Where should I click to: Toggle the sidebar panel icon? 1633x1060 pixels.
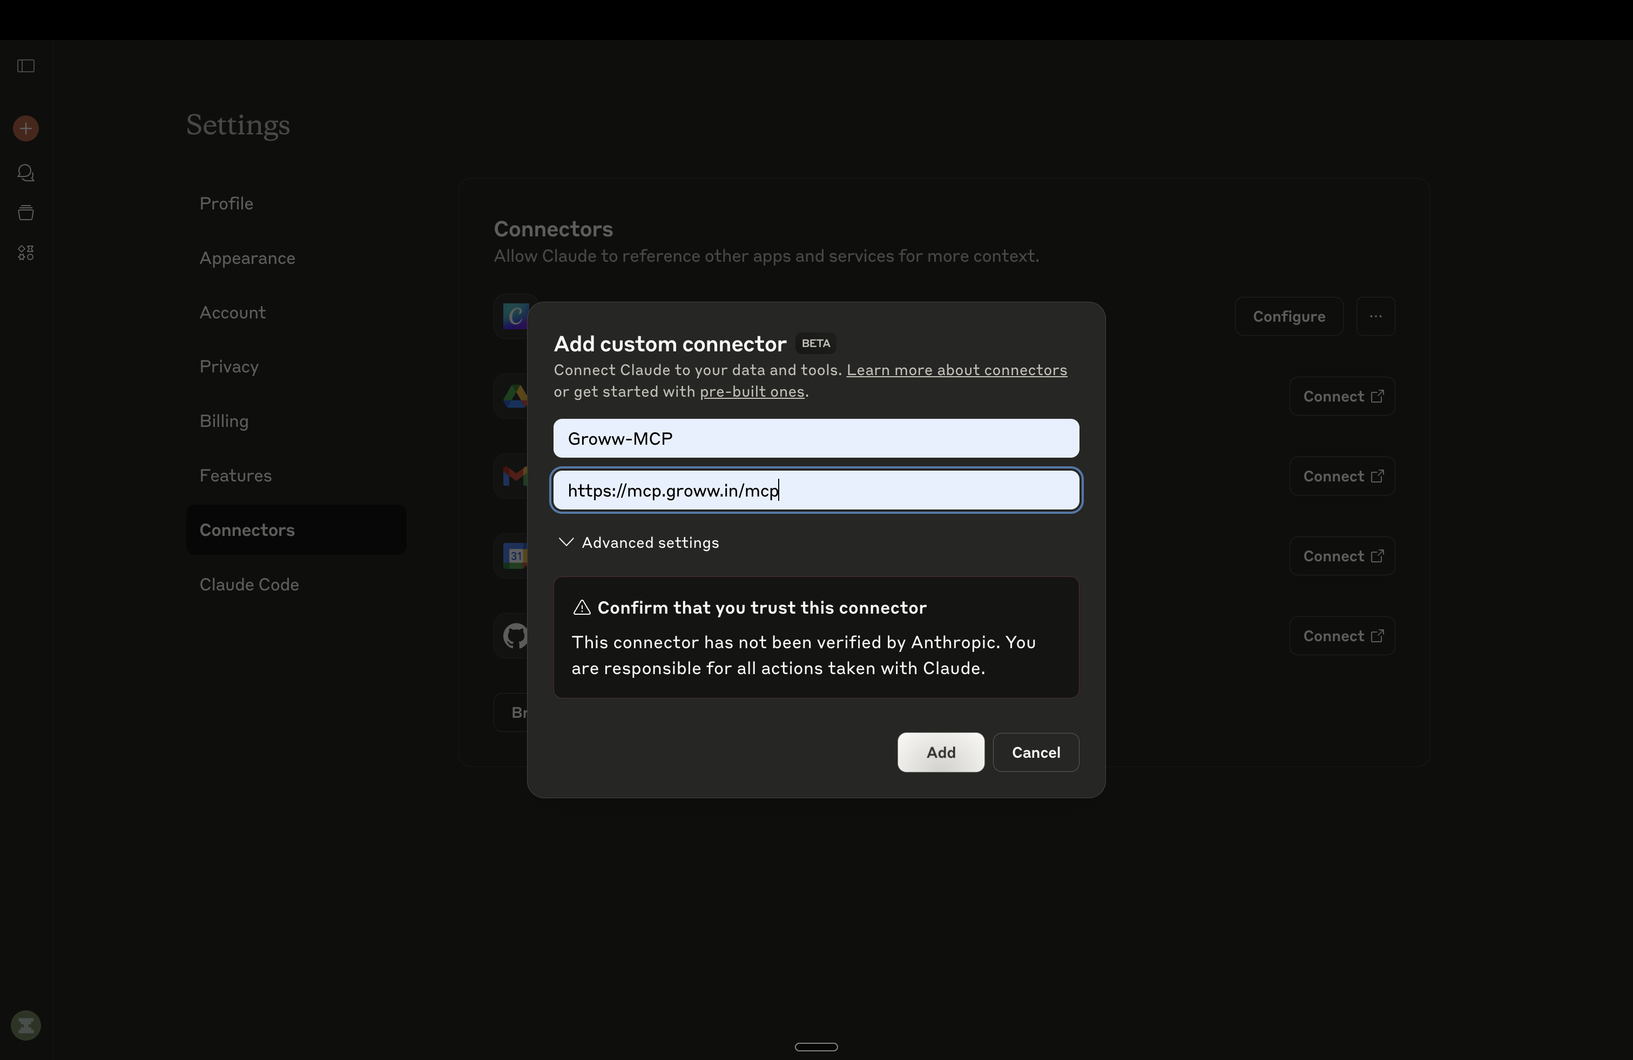click(x=26, y=66)
